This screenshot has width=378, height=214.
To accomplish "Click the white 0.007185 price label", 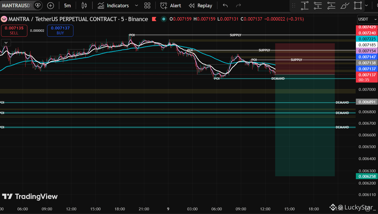I will (x=367, y=45).
